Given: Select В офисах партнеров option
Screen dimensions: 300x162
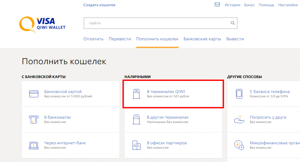Looking at the screenshot, I should 173,145.
